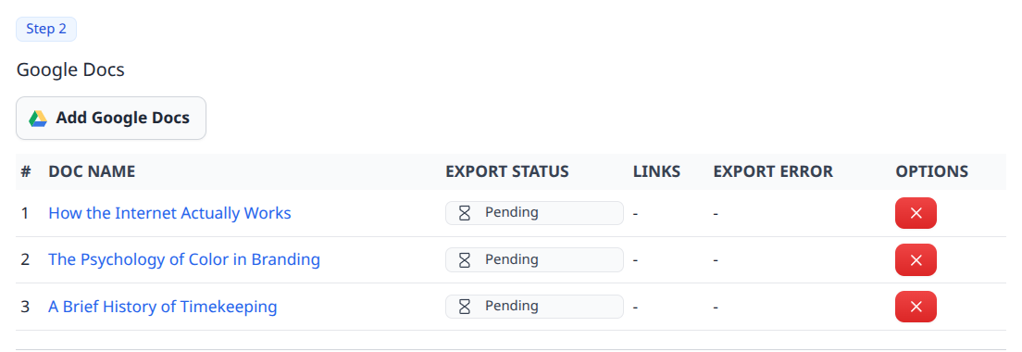Click hourglass icon in third row
The image size is (1022, 352).
[x=465, y=307]
